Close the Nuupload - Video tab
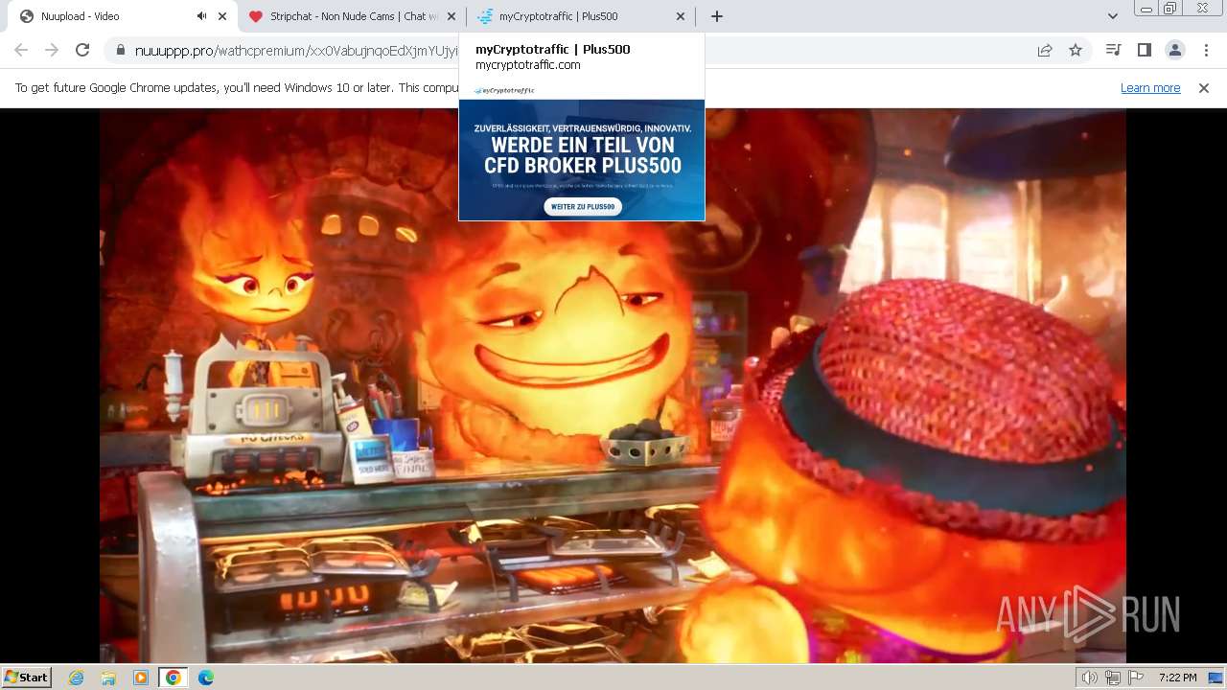Screen dimensions: 1227x690 coord(222,16)
